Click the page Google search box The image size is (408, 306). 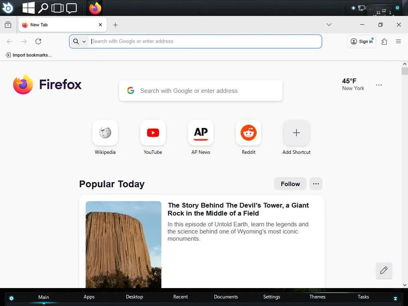coord(201,90)
